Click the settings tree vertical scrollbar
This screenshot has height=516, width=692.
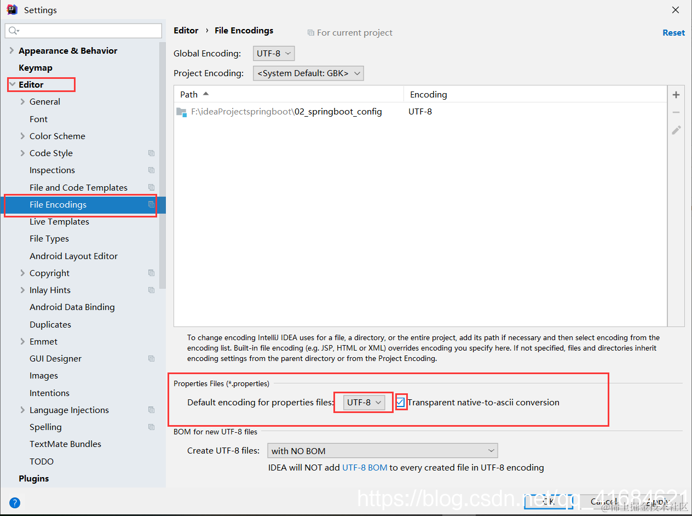(162, 164)
